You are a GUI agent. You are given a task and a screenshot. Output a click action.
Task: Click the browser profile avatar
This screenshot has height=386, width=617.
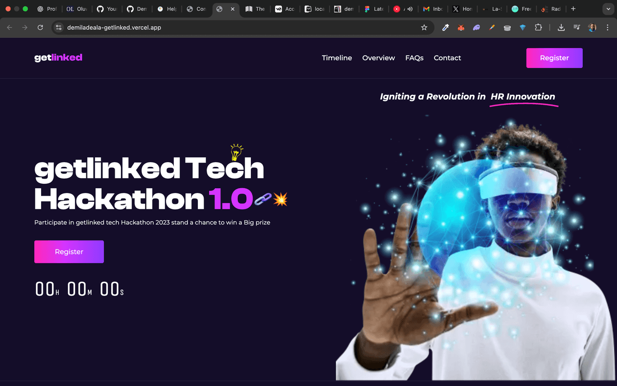[x=592, y=27]
